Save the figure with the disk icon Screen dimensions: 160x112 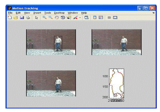point(22,18)
